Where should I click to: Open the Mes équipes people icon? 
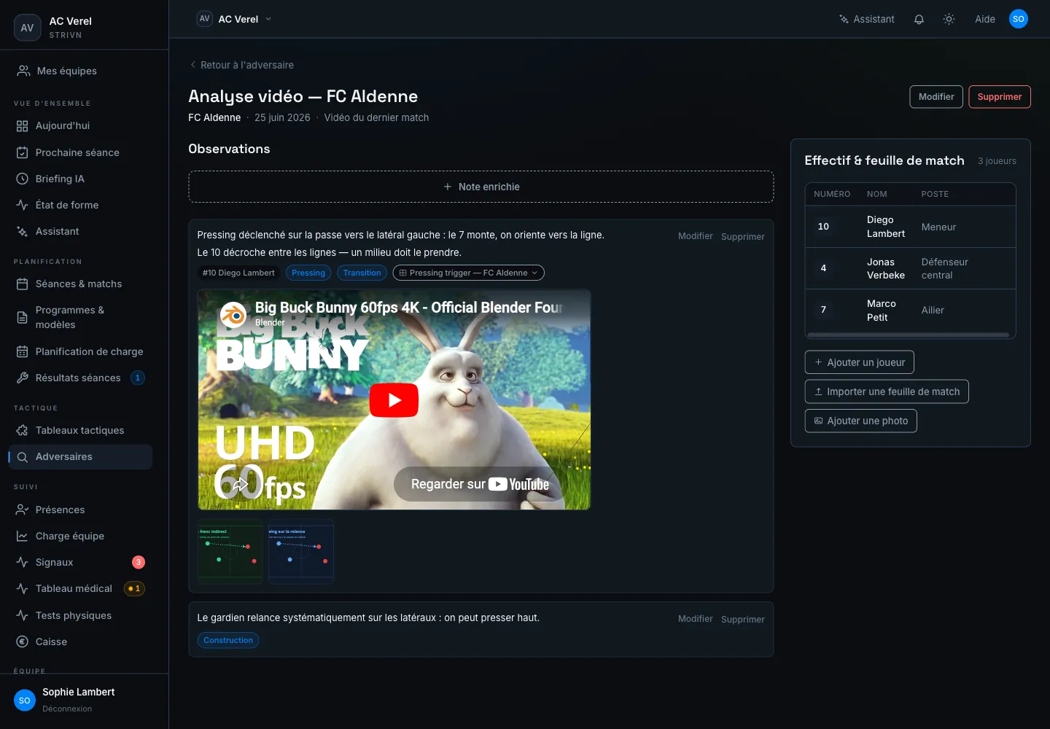pos(24,71)
